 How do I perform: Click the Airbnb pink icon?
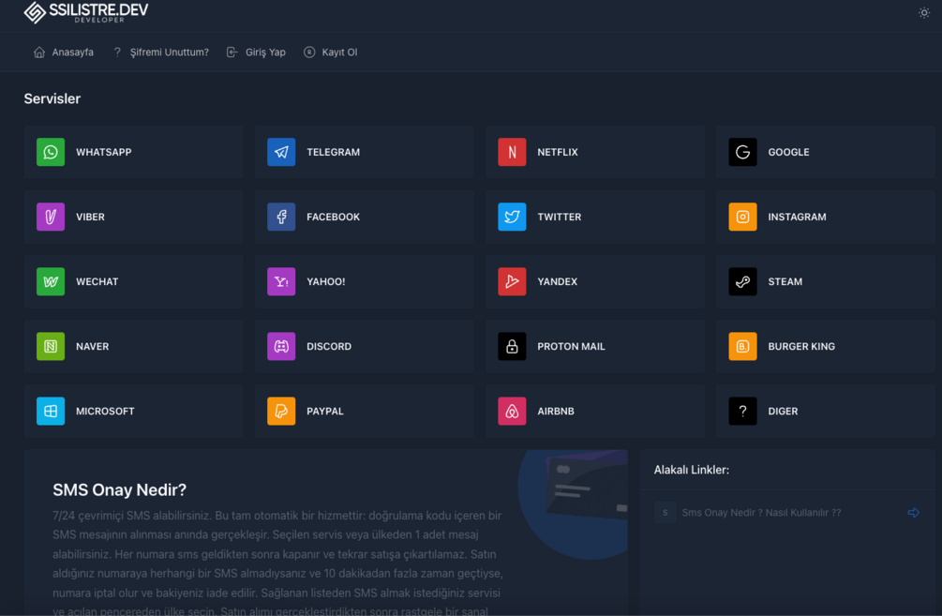click(x=512, y=412)
